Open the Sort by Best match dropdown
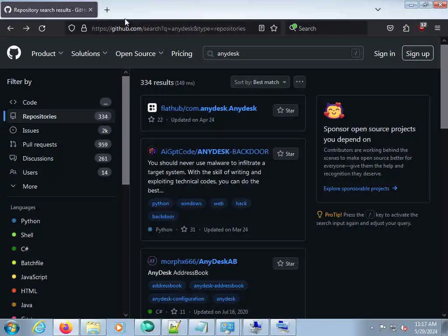 [260, 82]
